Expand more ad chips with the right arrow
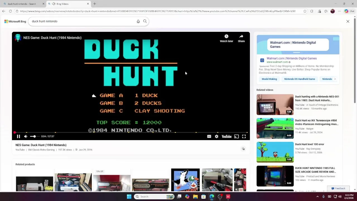 point(335,79)
